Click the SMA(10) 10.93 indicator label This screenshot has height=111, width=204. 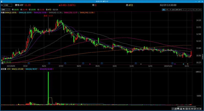click(x=25, y=13)
